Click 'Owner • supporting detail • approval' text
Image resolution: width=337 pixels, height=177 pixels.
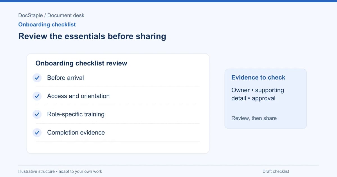258,94
